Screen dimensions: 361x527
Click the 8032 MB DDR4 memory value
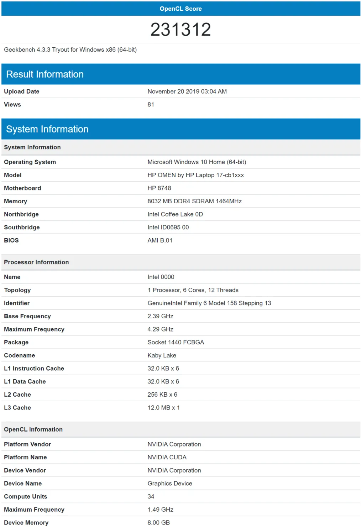pyautogui.click(x=194, y=201)
